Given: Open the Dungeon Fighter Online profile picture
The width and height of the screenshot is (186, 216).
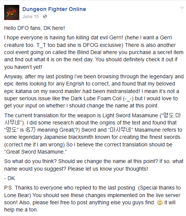Looking at the screenshot, I should pos(12,12).
